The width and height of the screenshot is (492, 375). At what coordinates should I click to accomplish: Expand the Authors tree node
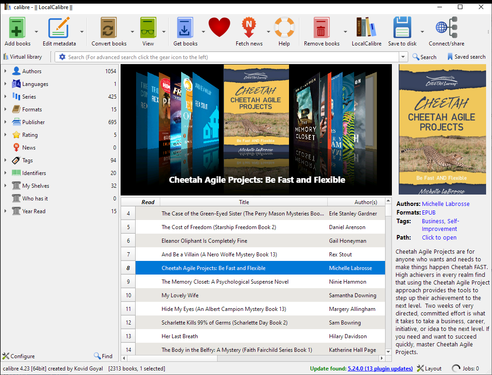(5, 71)
